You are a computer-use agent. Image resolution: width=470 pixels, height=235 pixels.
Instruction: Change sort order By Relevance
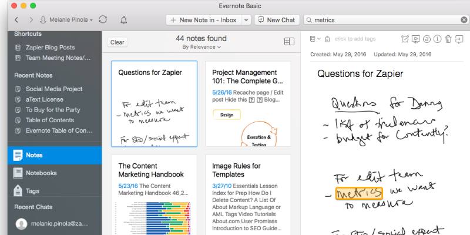click(202, 47)
